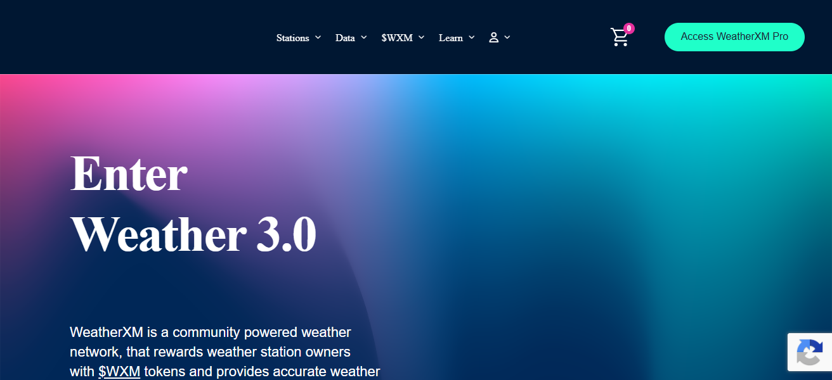This screenshot has height=380, width=832.
Task: Expand the Stations dropdown chevron
Action: click(x=318, y=37)
